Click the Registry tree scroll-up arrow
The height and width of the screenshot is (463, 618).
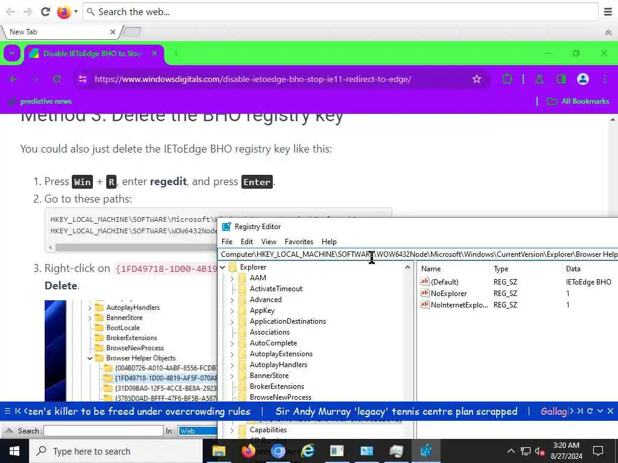pos(407,267)
